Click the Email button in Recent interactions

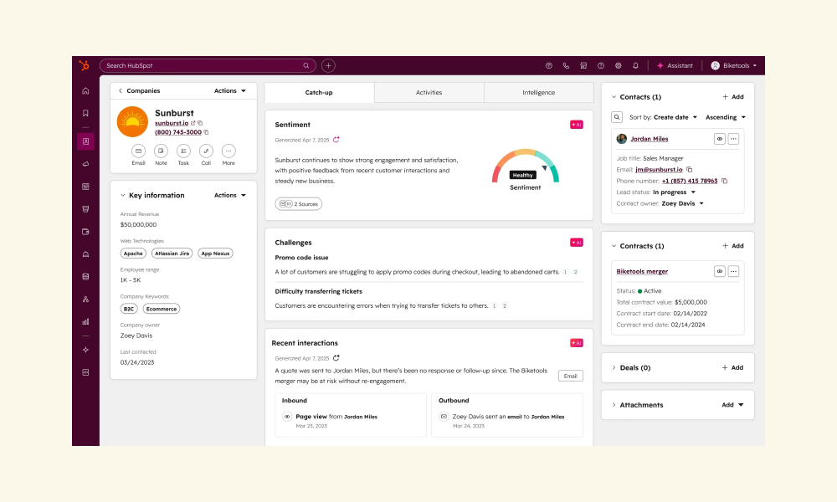click(x=571, y=376)
